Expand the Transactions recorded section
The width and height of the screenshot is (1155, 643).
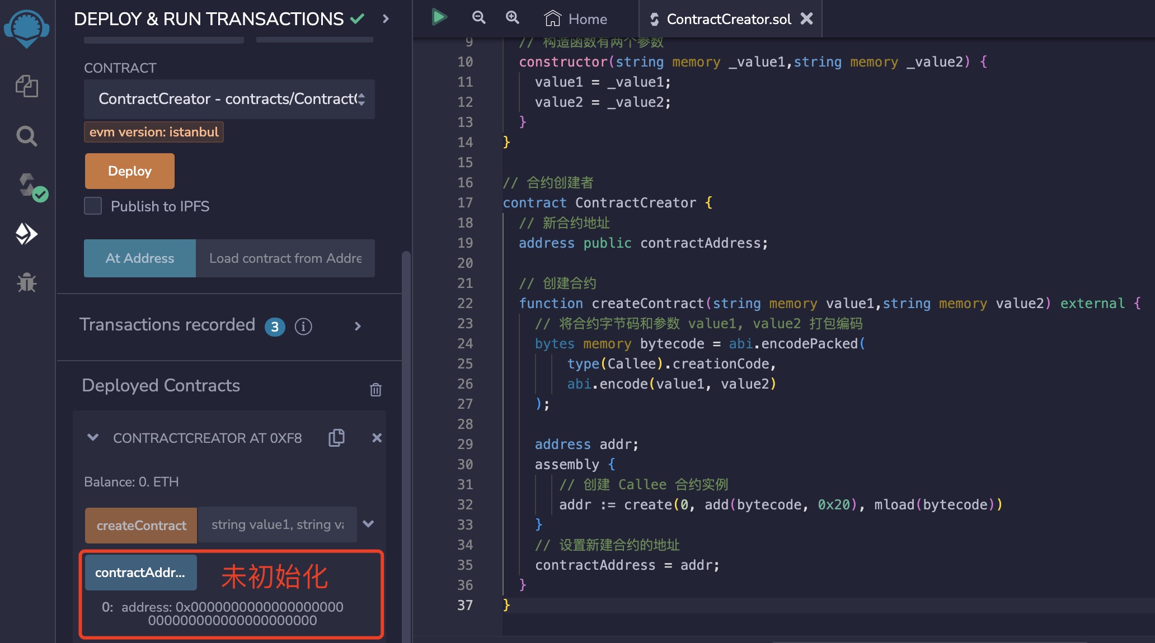(358, 326)
